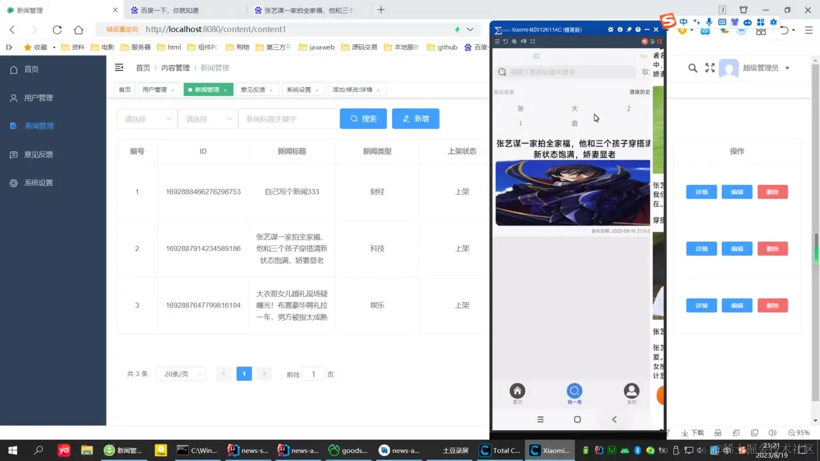
Task: Open the Xiaomi mirror toolbar menu list icon
Action: 496,41
